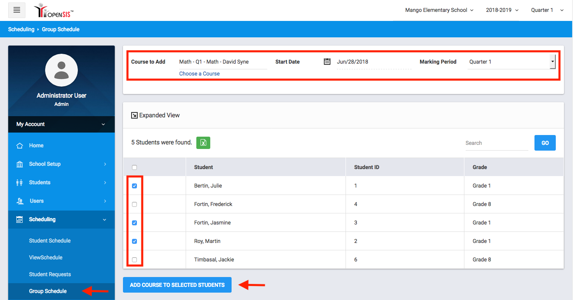Click the administrator profile avatar
This screenshot has height=300, width=573.
[x=61, y=70]
